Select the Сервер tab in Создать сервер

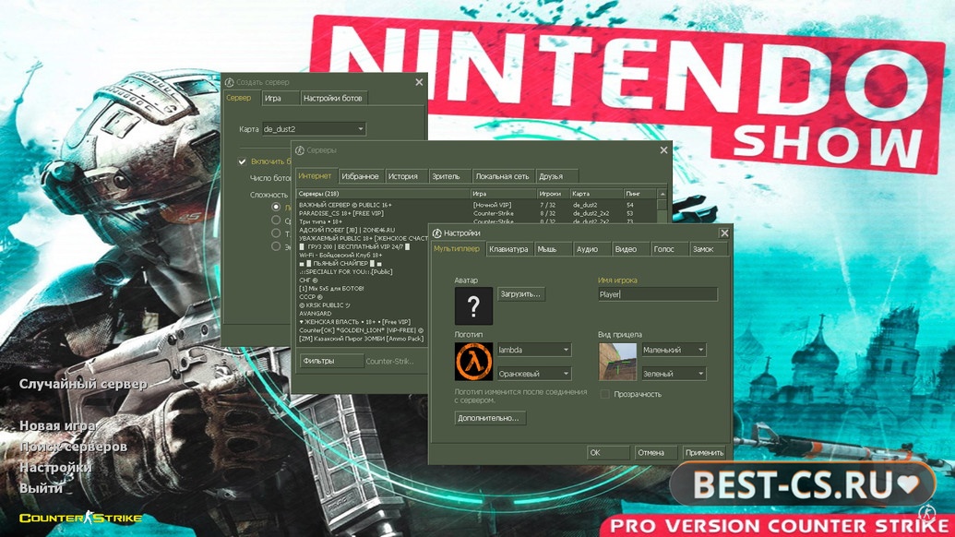(240, 98)
